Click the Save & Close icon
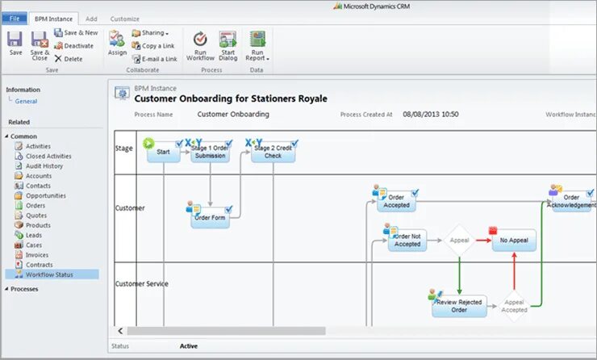The image size is (597, 360). click(x=40, y=40)
